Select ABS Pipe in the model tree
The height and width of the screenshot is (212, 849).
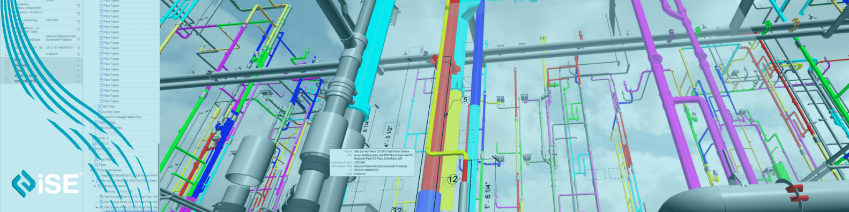coord(109,107)
